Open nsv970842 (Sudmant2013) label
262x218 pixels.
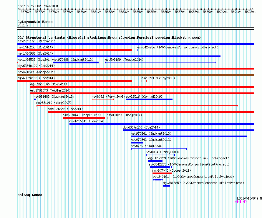151,140
